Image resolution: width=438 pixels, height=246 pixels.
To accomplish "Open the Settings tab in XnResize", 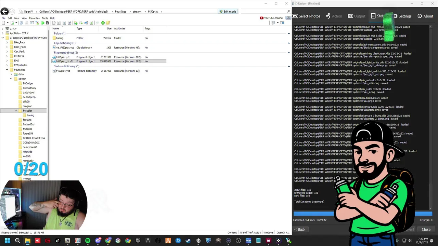I will [x=402, y=16].
